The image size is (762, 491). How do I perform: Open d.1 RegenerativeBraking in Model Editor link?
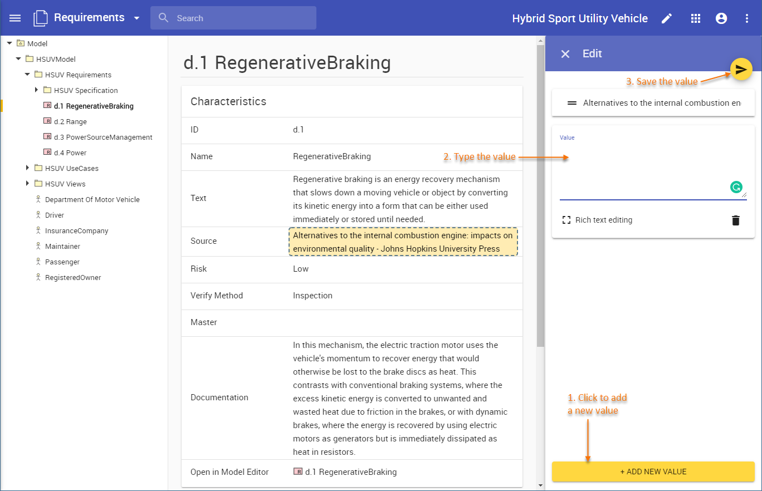tap(350, 472)
